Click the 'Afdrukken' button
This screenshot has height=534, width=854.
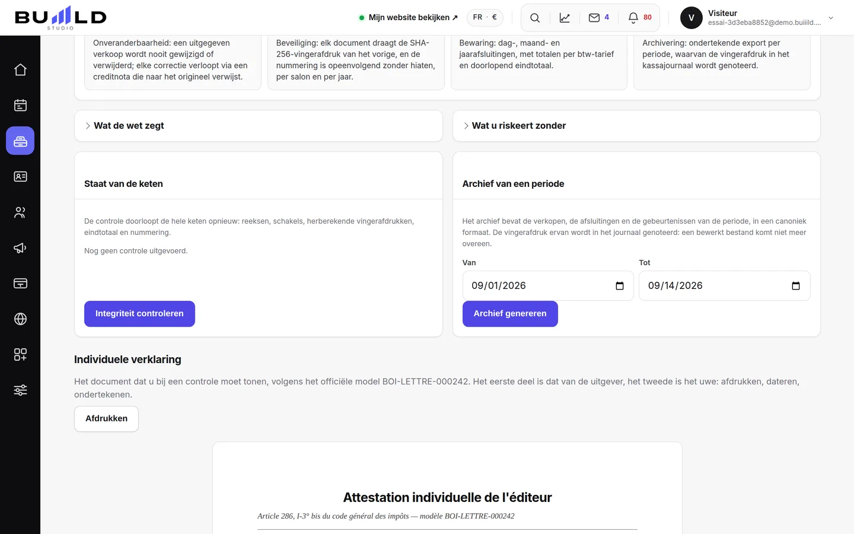tap(106, 419)
